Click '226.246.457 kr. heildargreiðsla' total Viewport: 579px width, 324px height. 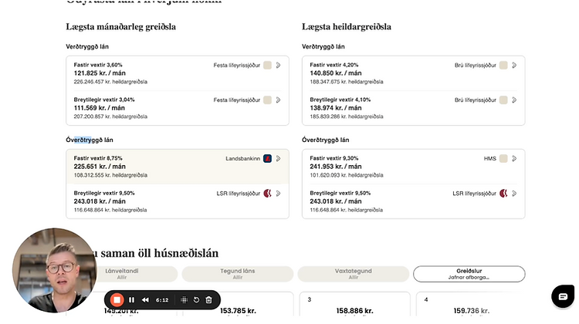[110, 82]
